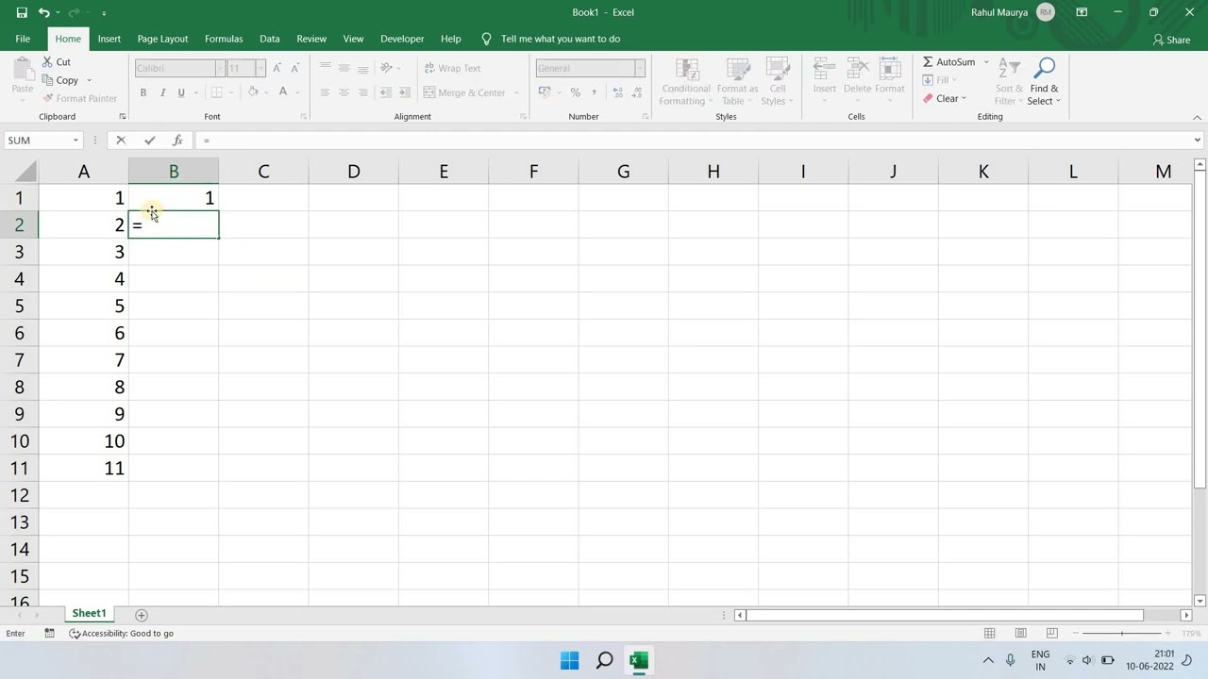Click the Undo arrow icon
This screenshot has width=1208, height=679.
[x=44, y=12]
